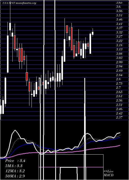Click the 2.94 price axis label
This screenshot has height=180, width=129.
coord(119,66)
